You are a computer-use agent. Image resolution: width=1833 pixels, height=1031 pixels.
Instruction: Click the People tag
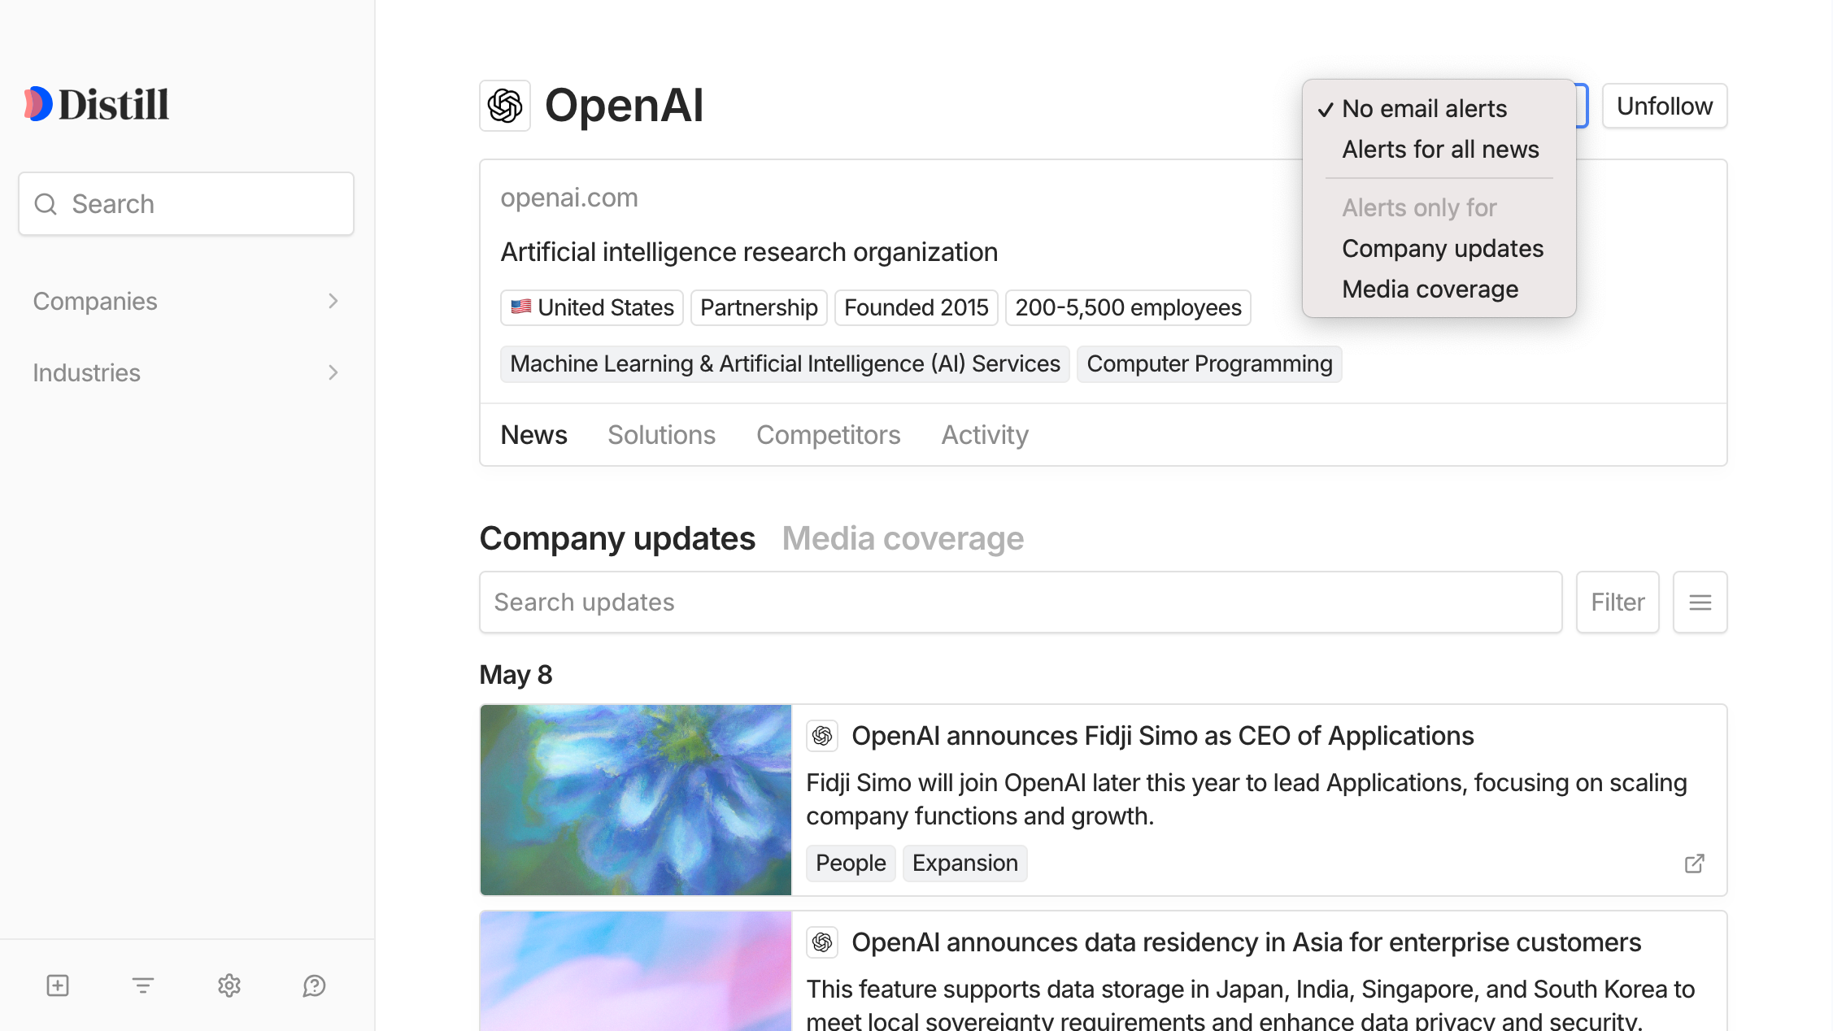click(x=851, y=864)
